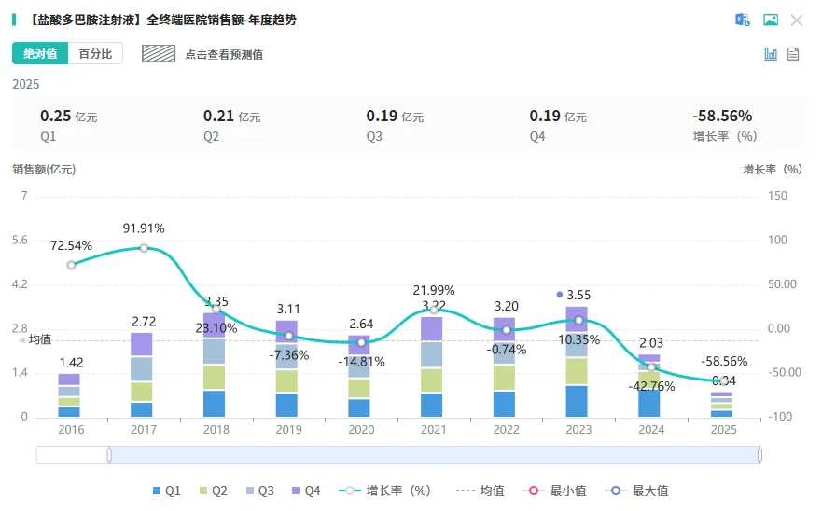Viewport: 822px width, 511px height.
Task: Toggle Q4 series in legend
Action: (x=306, y=490)
